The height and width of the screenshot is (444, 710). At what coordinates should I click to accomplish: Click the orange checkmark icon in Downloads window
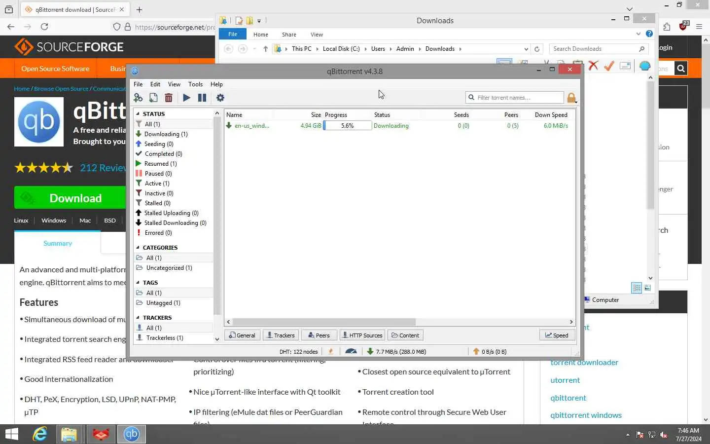pos(609,66)
